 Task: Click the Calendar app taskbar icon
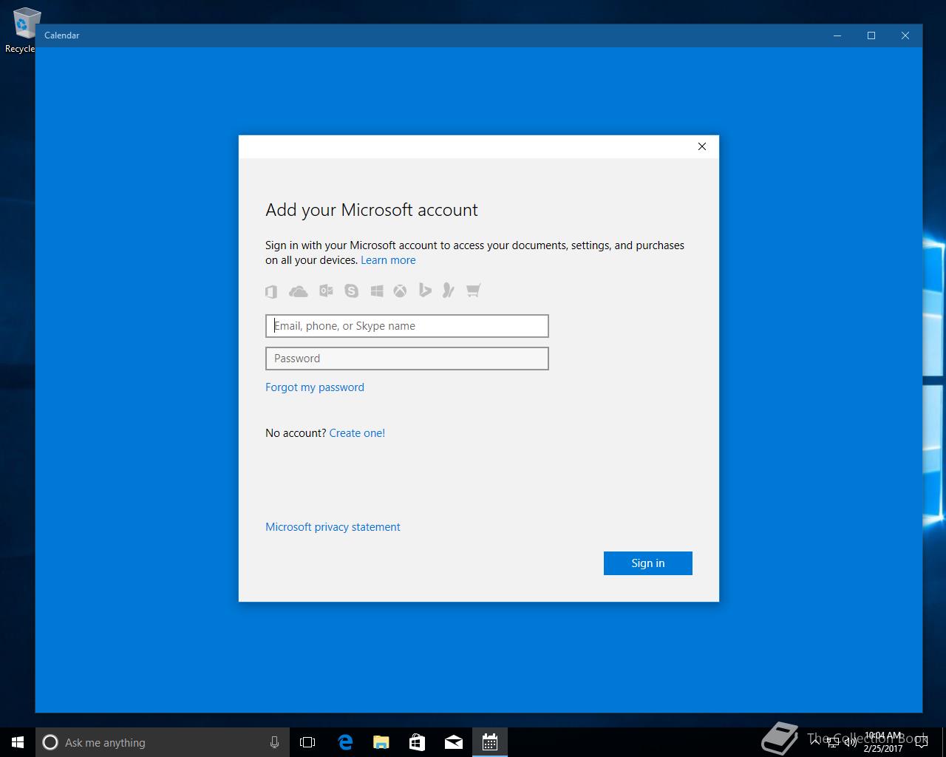coord(490,742)
